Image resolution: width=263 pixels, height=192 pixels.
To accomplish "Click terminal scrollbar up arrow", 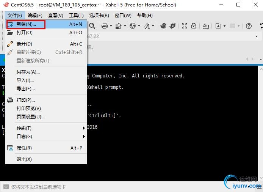I will point(261,69).
